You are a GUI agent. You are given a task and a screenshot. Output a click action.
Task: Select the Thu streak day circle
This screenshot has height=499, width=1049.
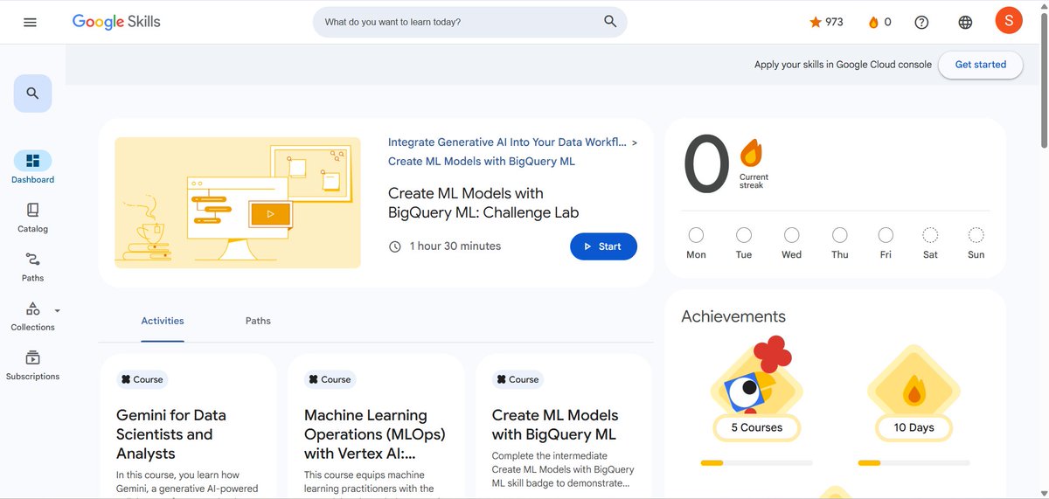(839, 235)
